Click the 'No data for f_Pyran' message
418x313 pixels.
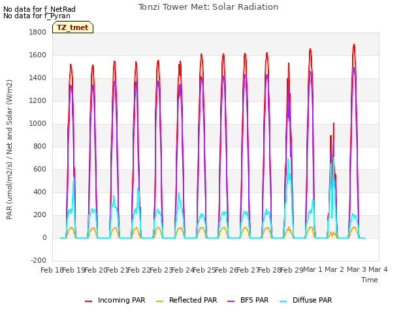point(37,16)
